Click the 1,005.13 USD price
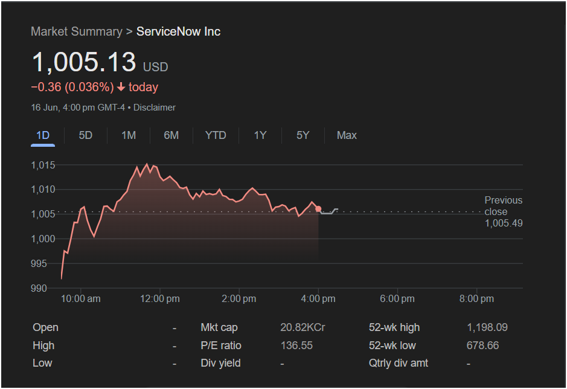Image resolution: width=567 pixels, height=389 pixels. [x=100, y=62]
